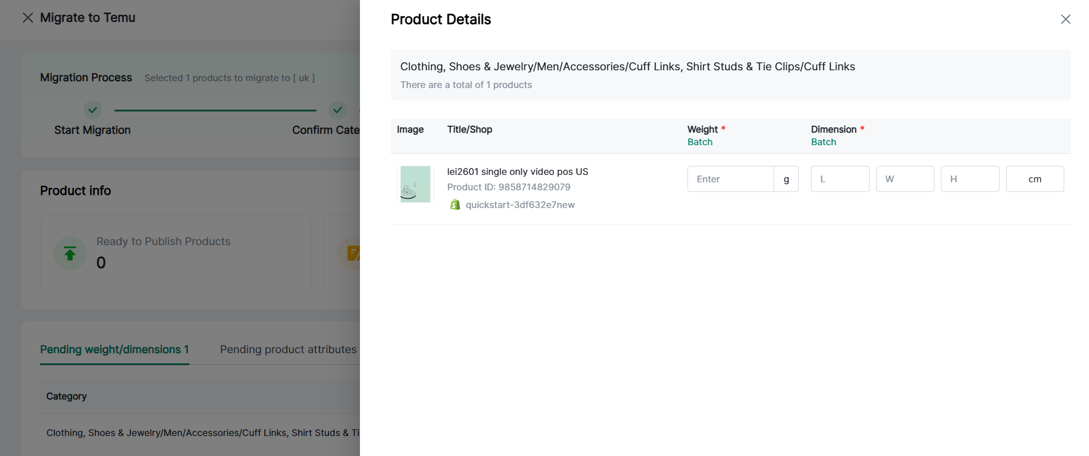Screen dimensions: 1089x456
Task: Close the Product Details panel
Action: (x=1065, y=19)
